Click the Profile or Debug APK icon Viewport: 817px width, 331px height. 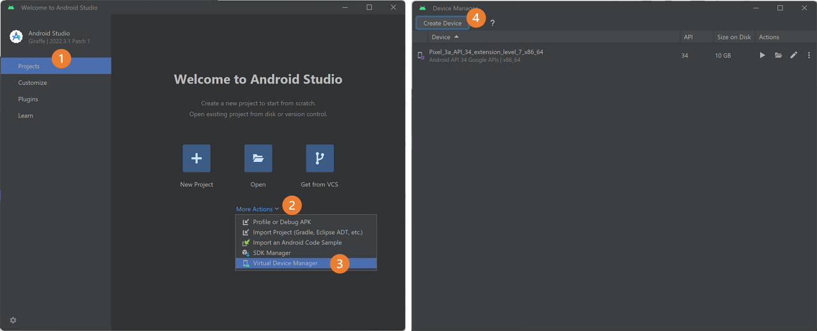coord(246,222)
